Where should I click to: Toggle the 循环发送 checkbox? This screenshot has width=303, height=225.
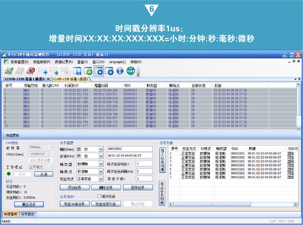pyautogui.click(x=99, y=196)
